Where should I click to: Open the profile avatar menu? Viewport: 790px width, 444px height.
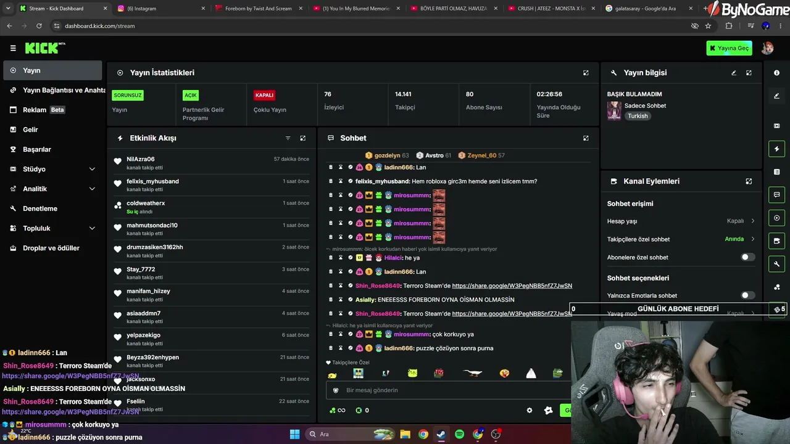(x=767, y=48)
